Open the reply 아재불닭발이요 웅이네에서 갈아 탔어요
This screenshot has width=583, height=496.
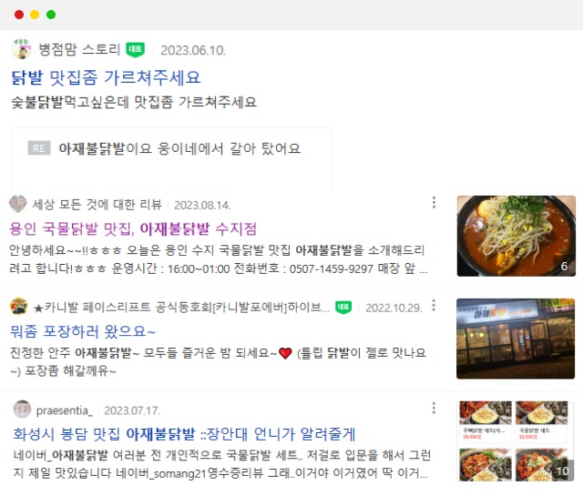click(x=179, y=148)
